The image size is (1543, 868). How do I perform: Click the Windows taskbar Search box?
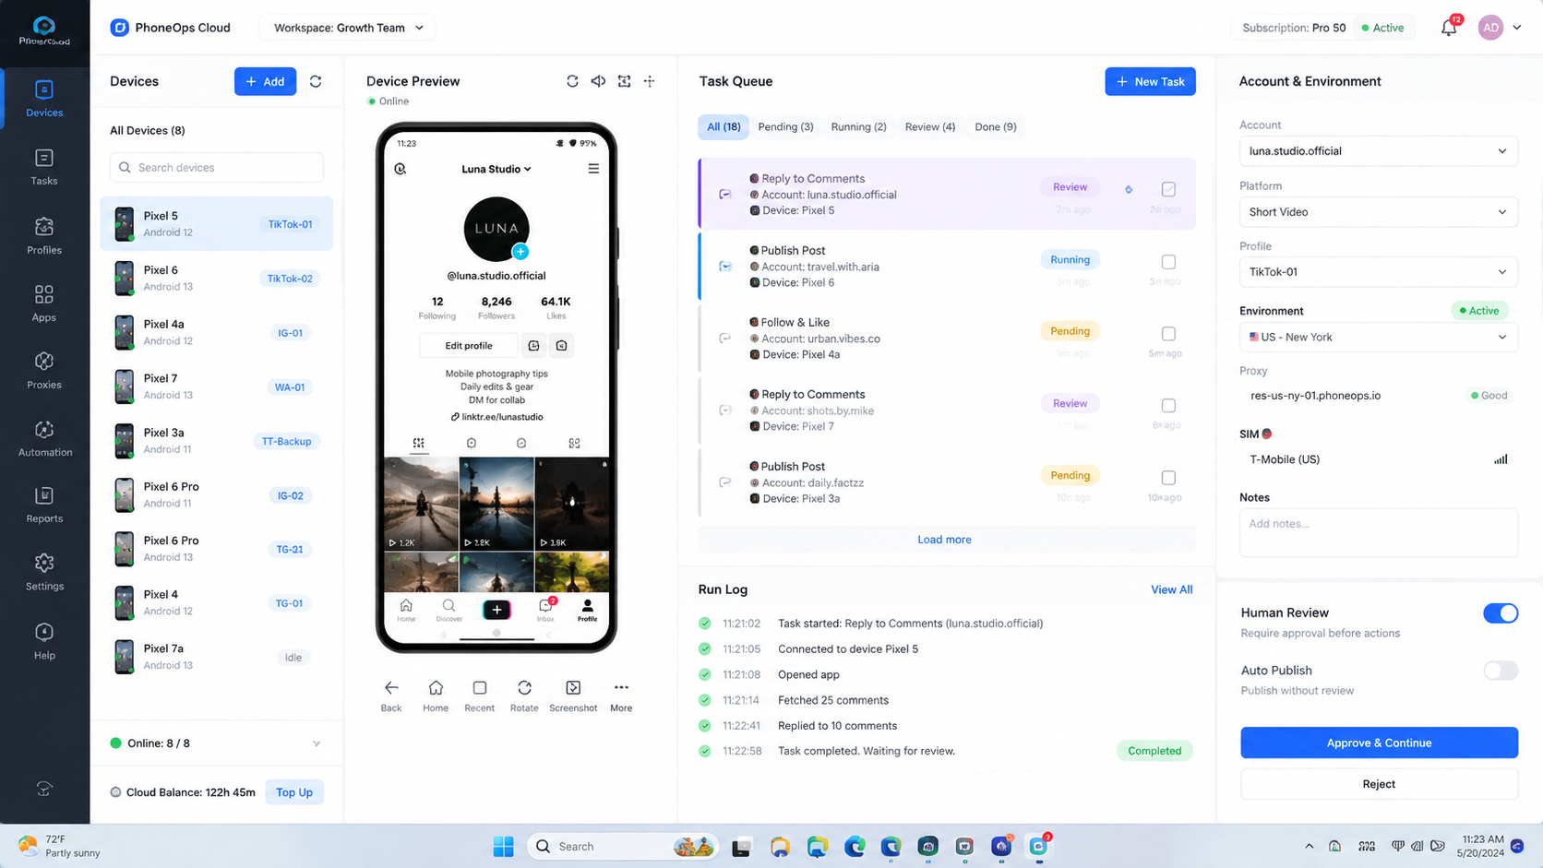623,846
